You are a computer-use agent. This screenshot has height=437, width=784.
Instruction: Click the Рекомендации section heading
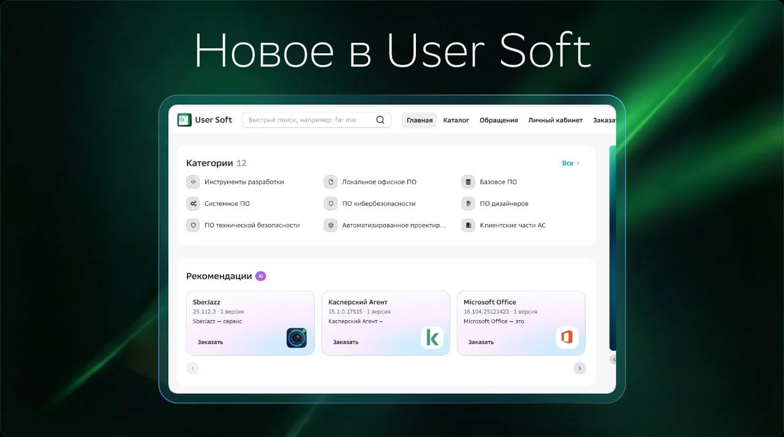(x=219, y=276)
